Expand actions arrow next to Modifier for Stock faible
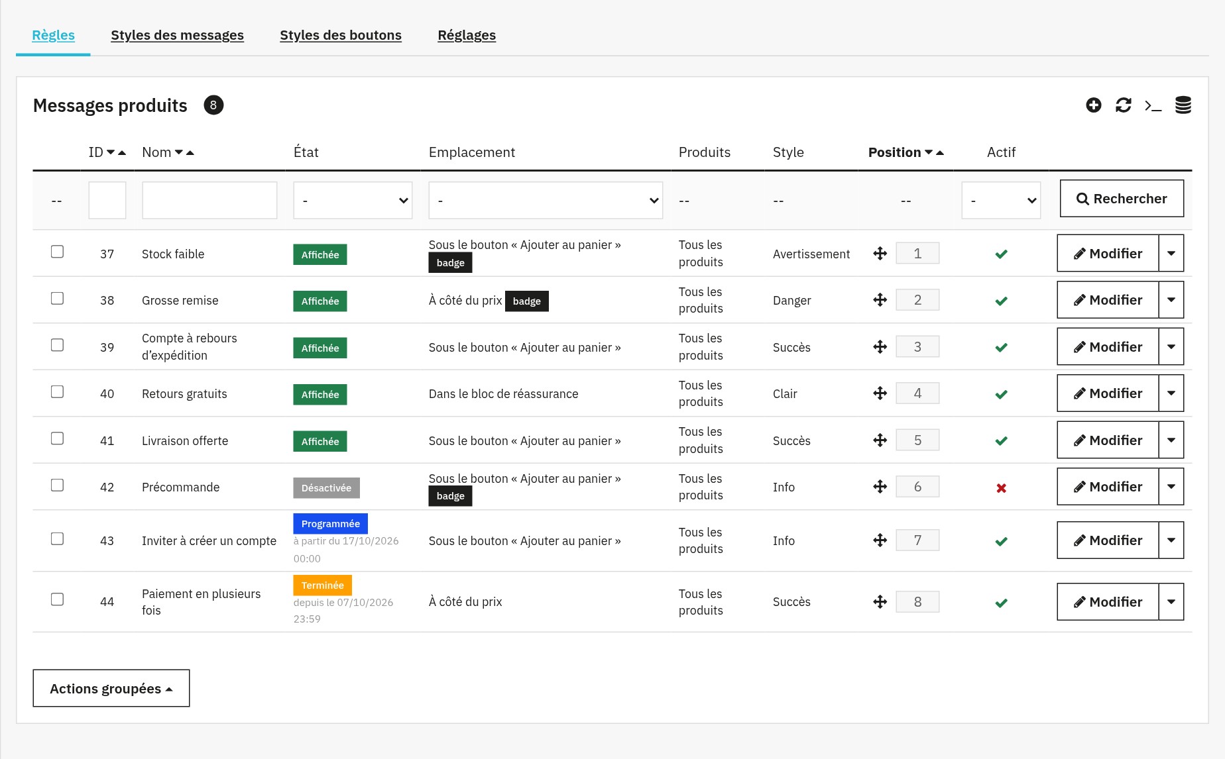 tap(1171, 253)
